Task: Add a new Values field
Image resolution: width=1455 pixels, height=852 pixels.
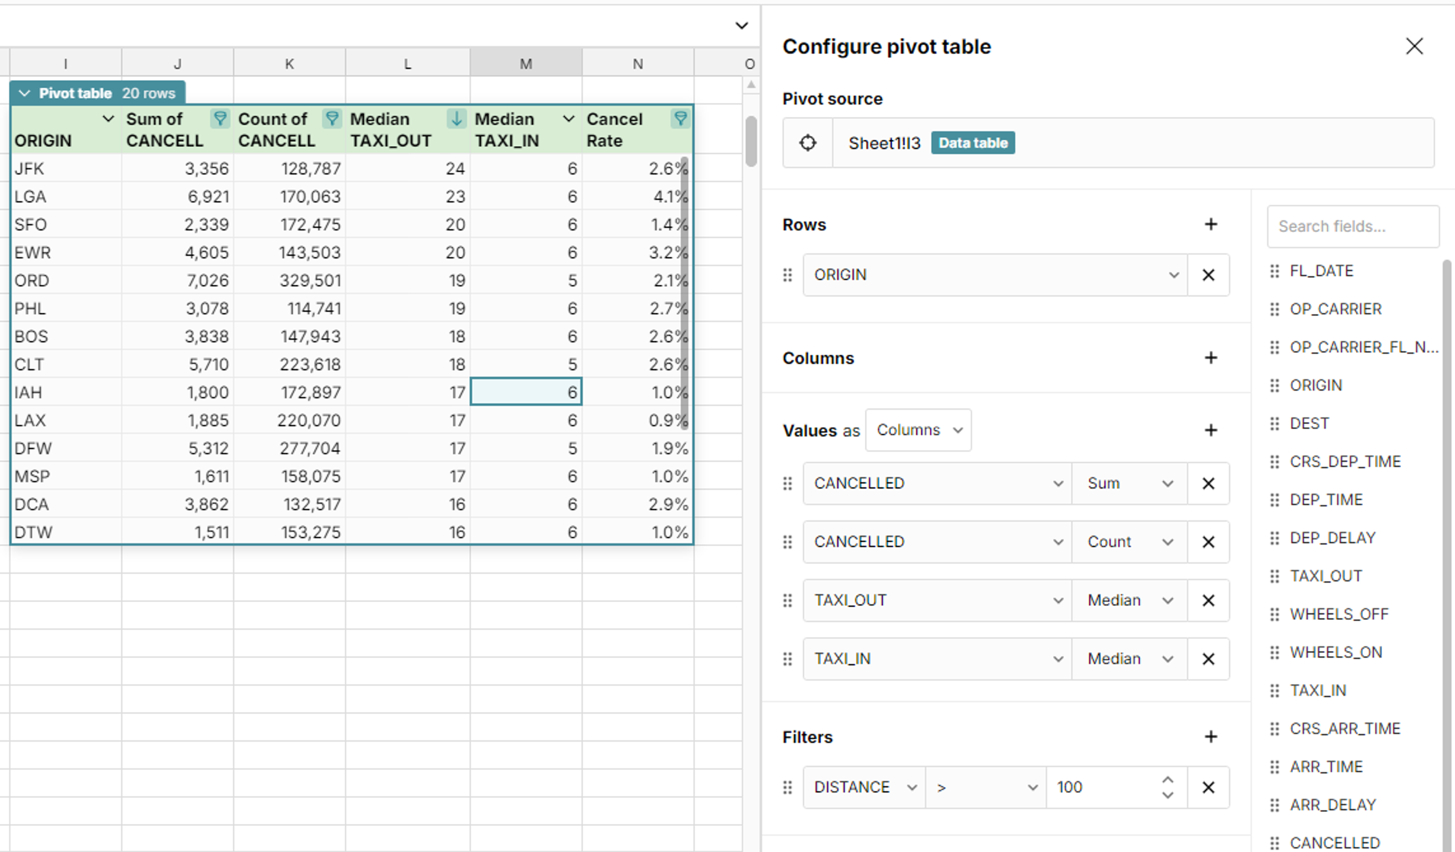Action: tap(1211, 430)
